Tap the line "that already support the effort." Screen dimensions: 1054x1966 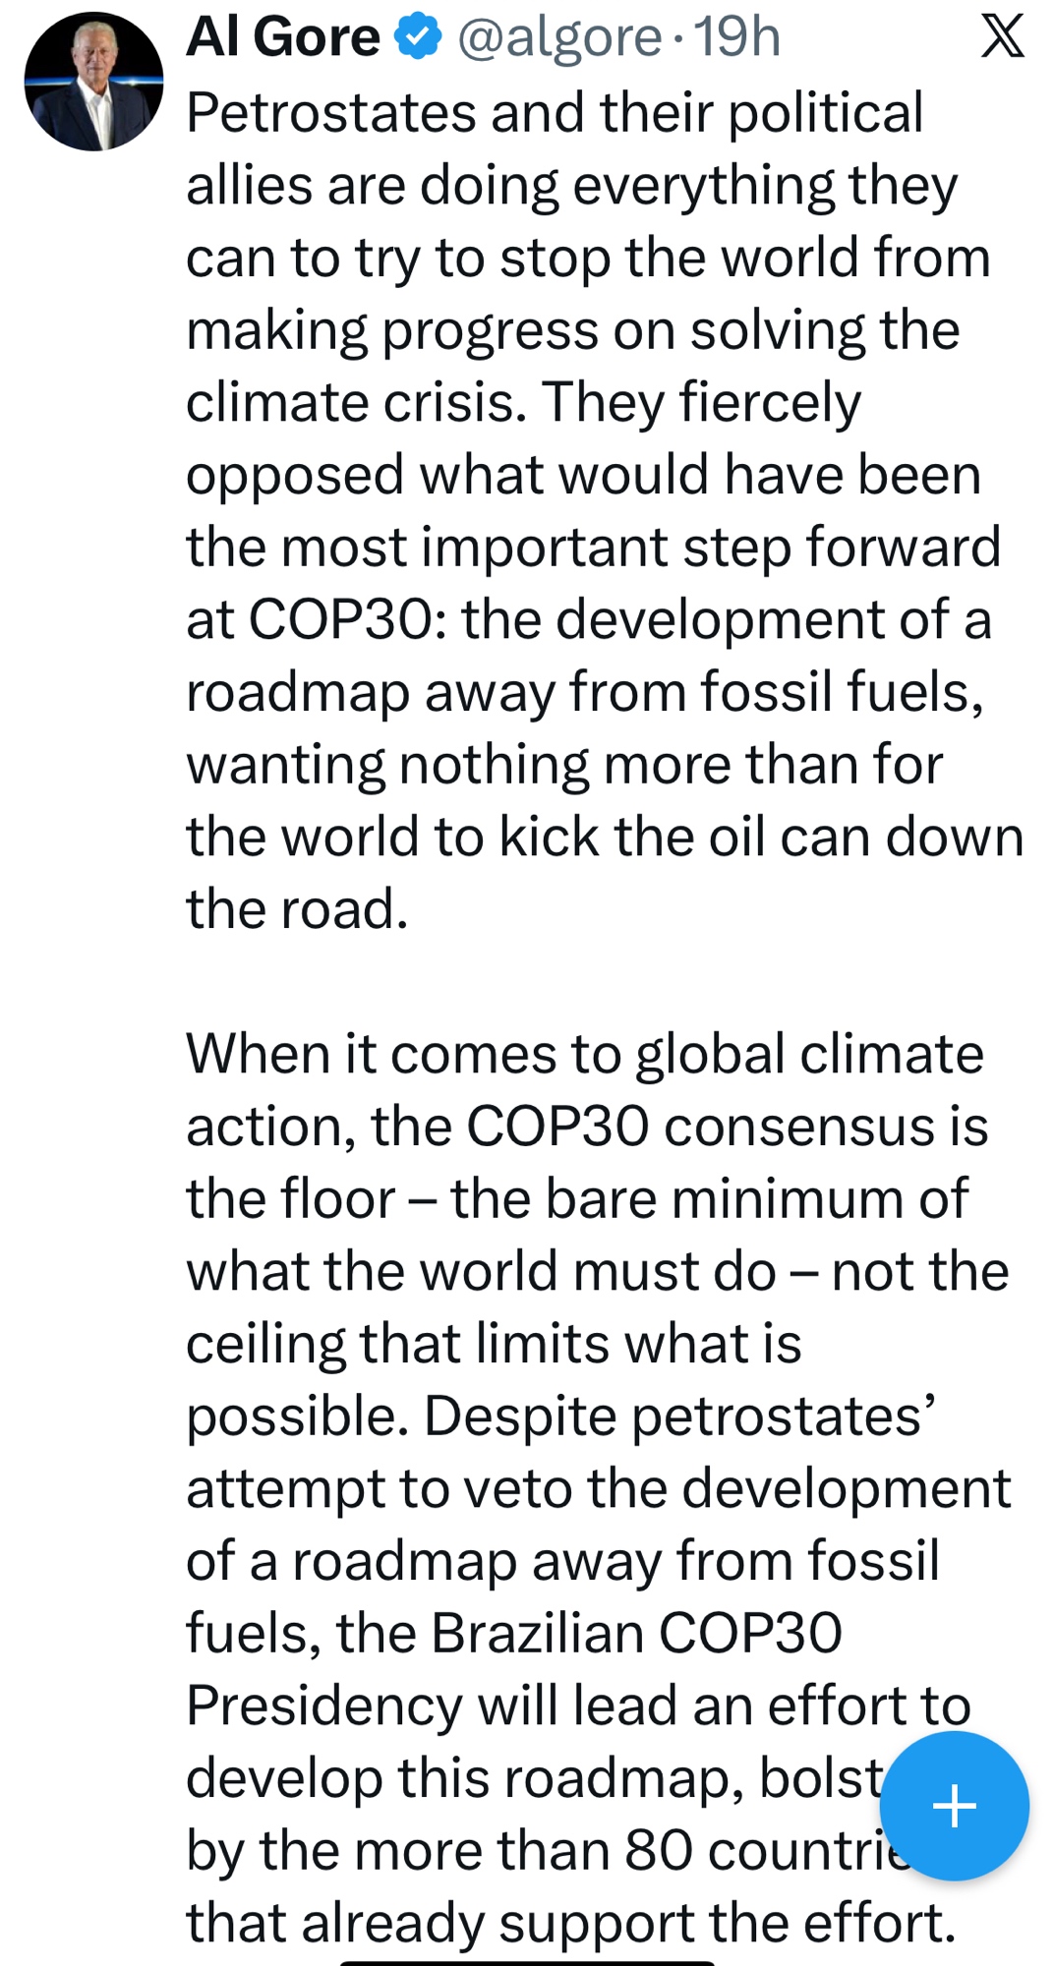click(570, 1923)
